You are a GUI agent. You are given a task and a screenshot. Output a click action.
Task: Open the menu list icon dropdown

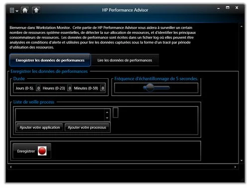14,10
